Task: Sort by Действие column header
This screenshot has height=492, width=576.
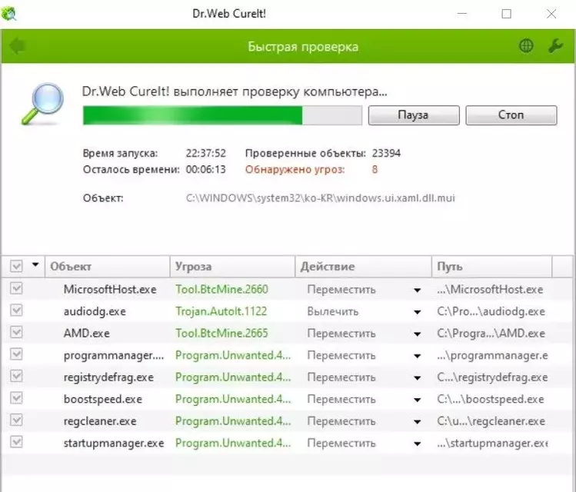Action: click(363, 267)
